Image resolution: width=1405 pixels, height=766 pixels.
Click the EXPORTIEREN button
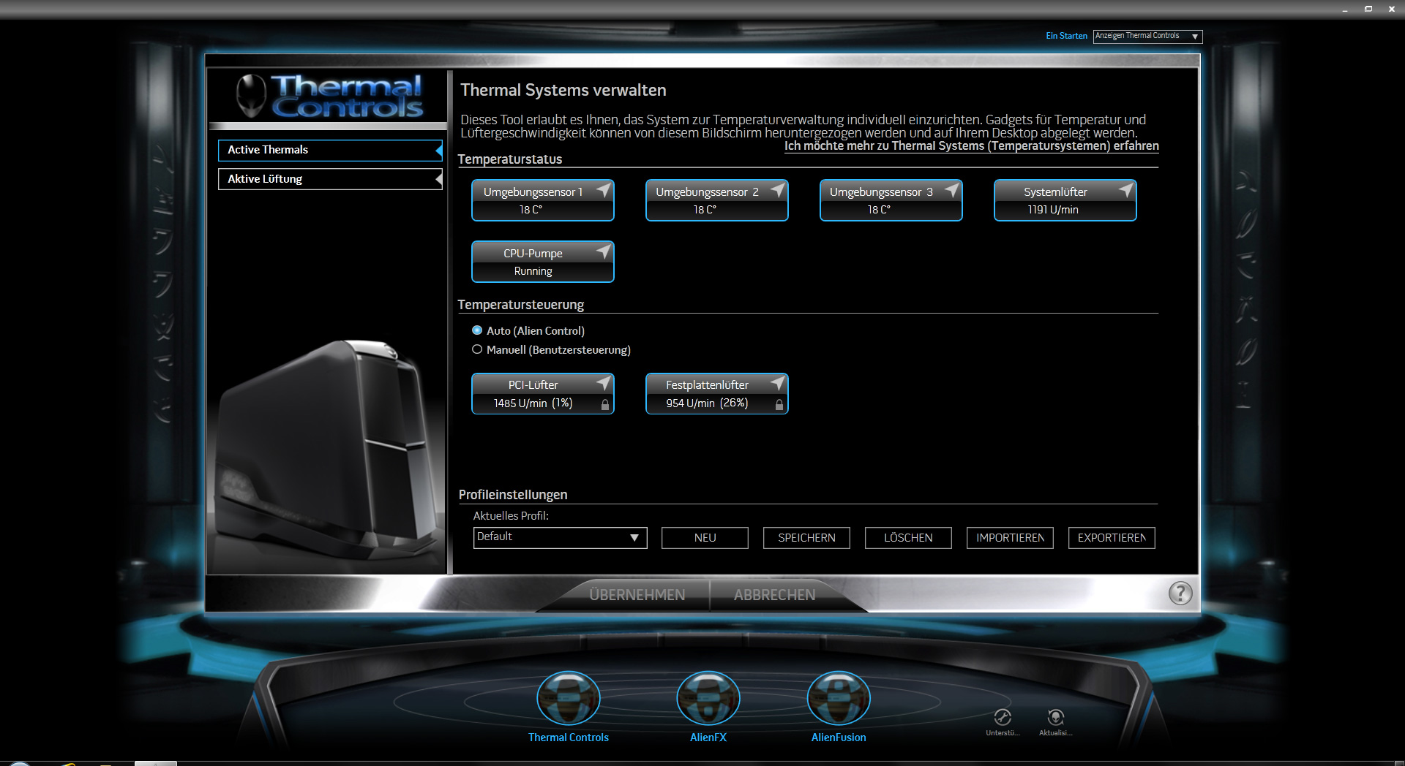pyautogui.click(x=1112, y=538)
